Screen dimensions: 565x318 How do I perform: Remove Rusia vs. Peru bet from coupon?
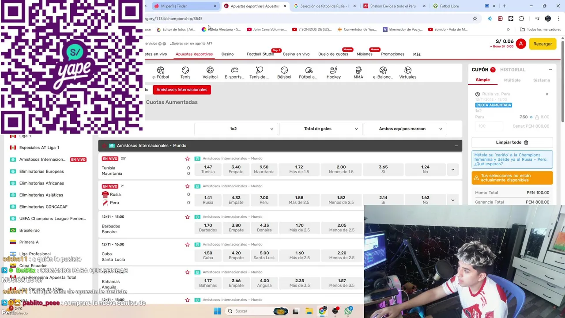pos(547,94)
